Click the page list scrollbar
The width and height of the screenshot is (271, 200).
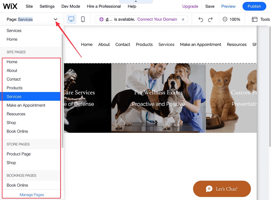coord(63,91)
